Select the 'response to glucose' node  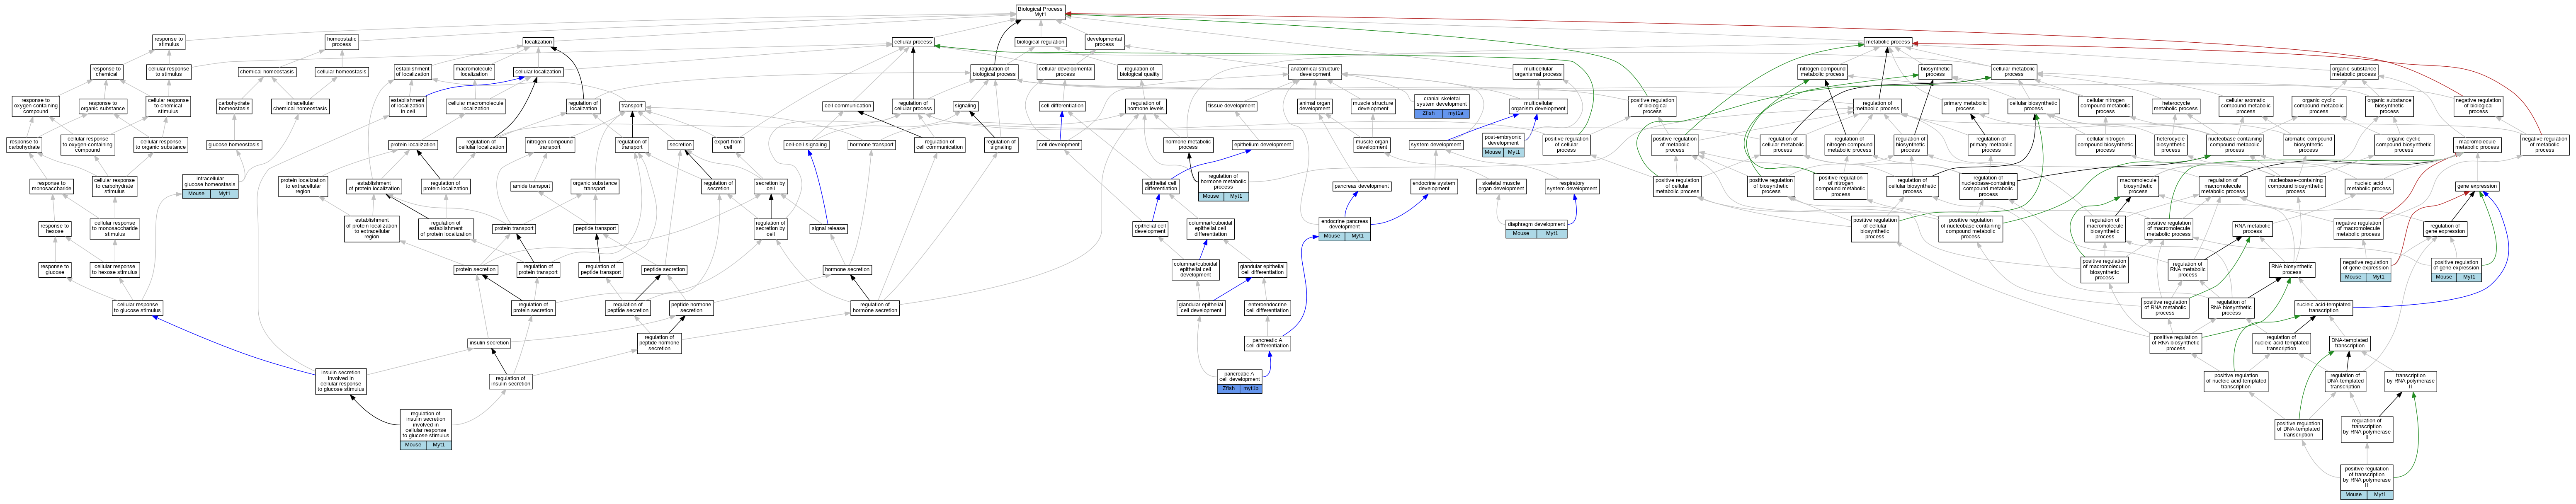click(x=55, y=269)
